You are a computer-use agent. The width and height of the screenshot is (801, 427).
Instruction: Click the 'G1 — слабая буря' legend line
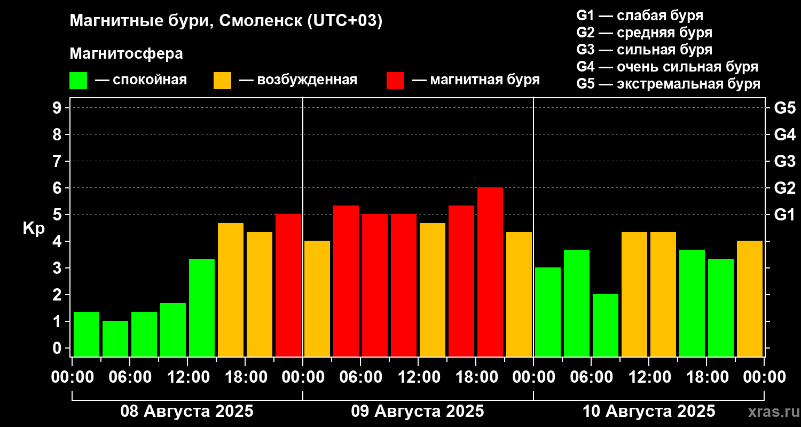(x=640, y=15)
